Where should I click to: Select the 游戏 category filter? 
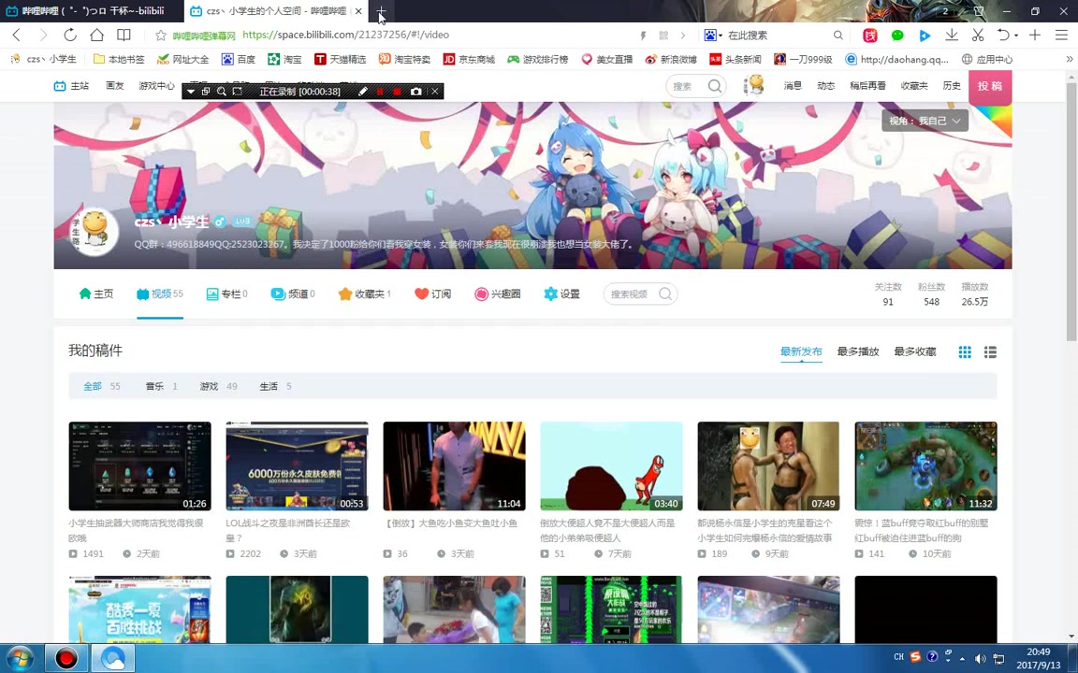tap(209, 386)
